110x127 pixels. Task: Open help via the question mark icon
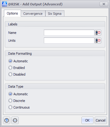[7, 120]
